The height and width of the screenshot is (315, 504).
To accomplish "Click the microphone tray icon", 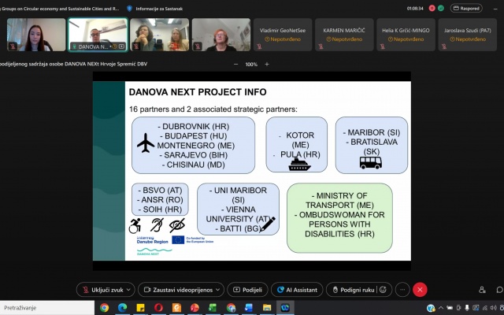I will pos(467,308).
